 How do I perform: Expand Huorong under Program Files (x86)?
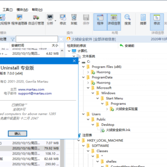[x=88, y=72]
